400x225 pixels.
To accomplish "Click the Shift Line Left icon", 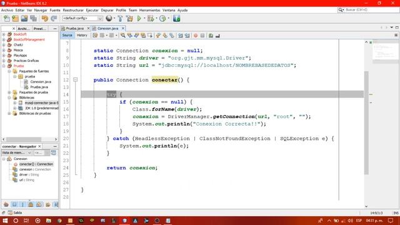I will [x=181, y=36].
